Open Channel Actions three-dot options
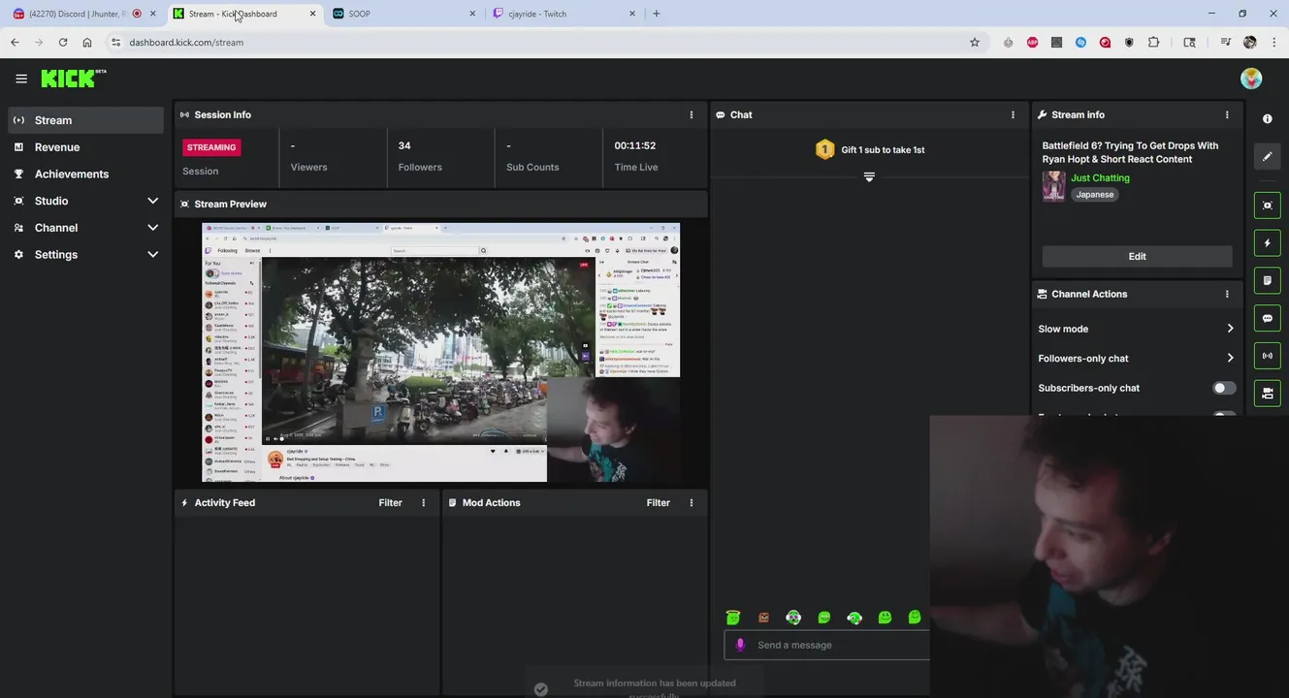Screen dimensions: 1289x698 tap(1227, 294)
